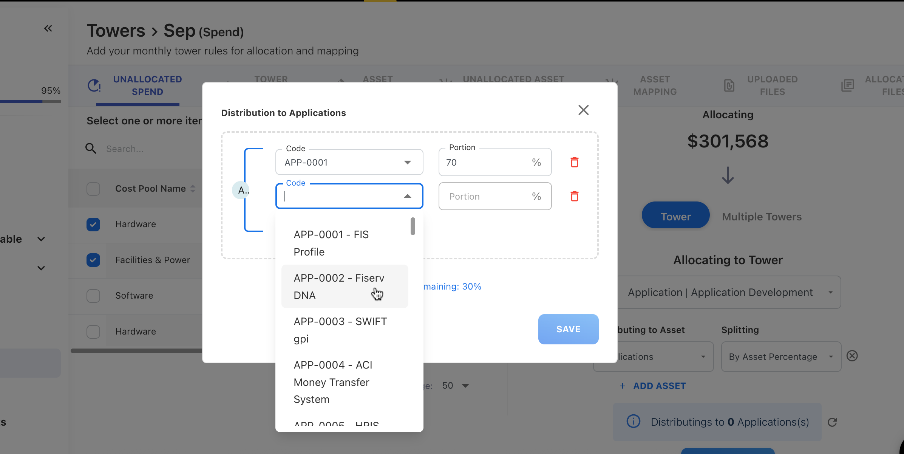Click the info icon in Distributings banner
The width and height of the screenshot is (904, 454).
[x=633, y=421]
